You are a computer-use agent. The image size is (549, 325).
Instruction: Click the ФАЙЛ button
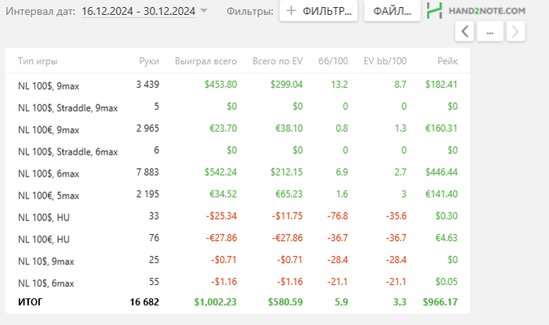391,11
